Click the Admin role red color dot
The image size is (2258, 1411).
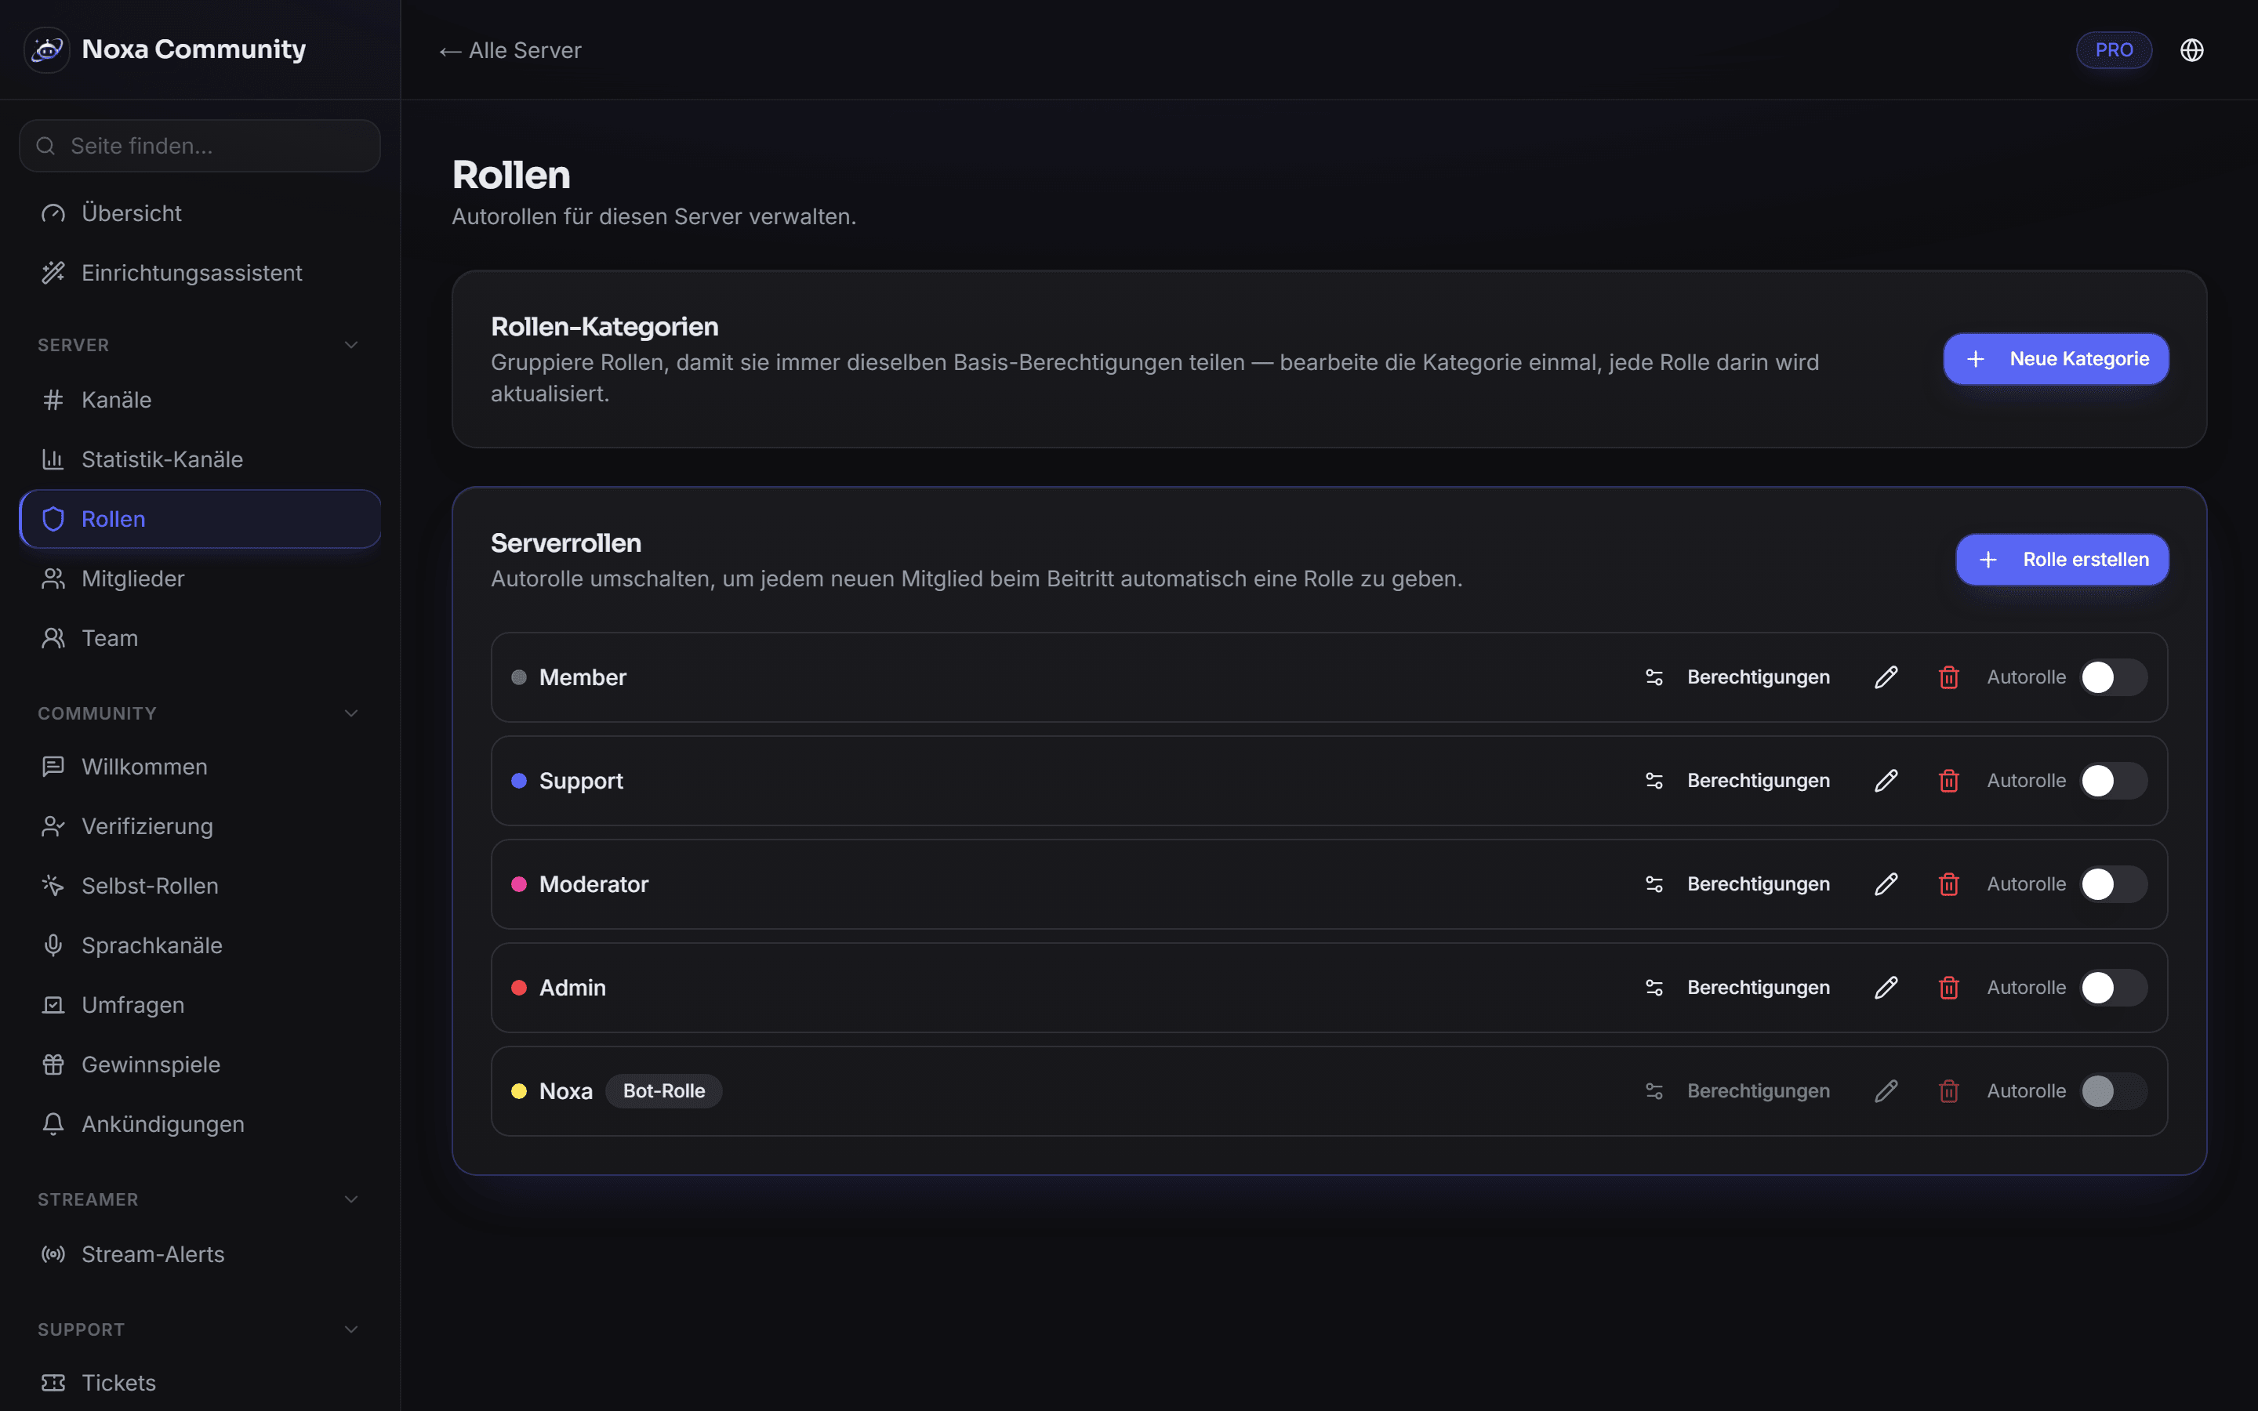[x=519, y=988]
